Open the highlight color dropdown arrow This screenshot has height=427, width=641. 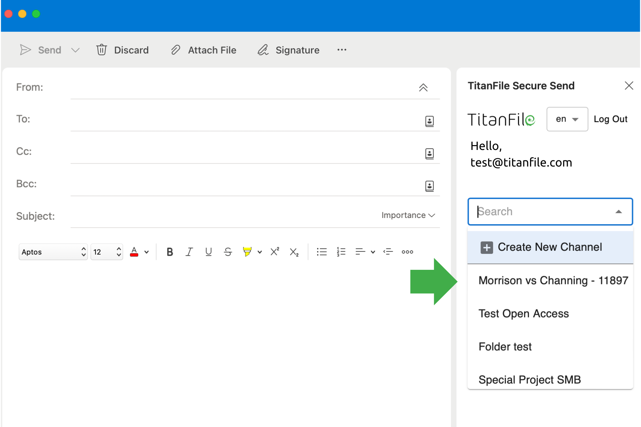click(260, 252)
